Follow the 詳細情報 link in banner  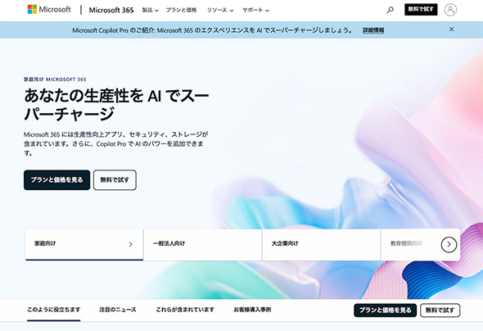point(373,30)
